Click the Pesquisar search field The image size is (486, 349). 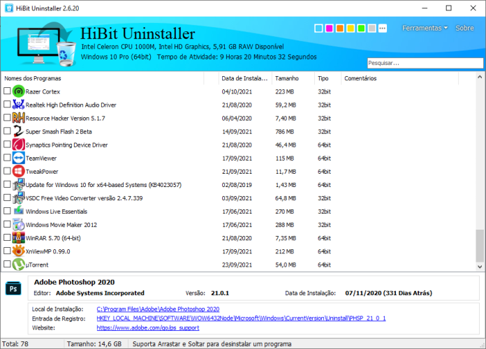pos(425,63)
